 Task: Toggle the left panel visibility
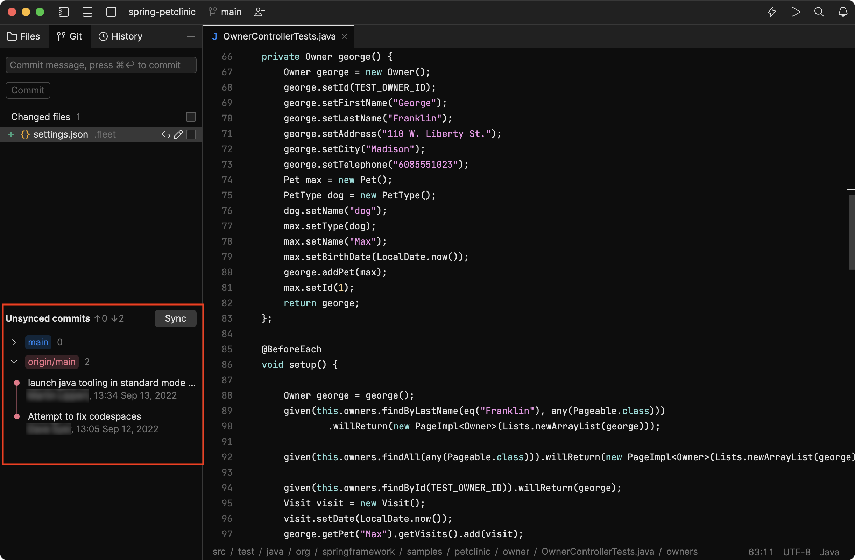(63, 12)
